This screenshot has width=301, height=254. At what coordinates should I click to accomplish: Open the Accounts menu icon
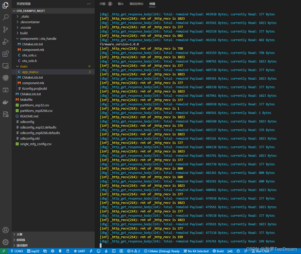point(6,230)
